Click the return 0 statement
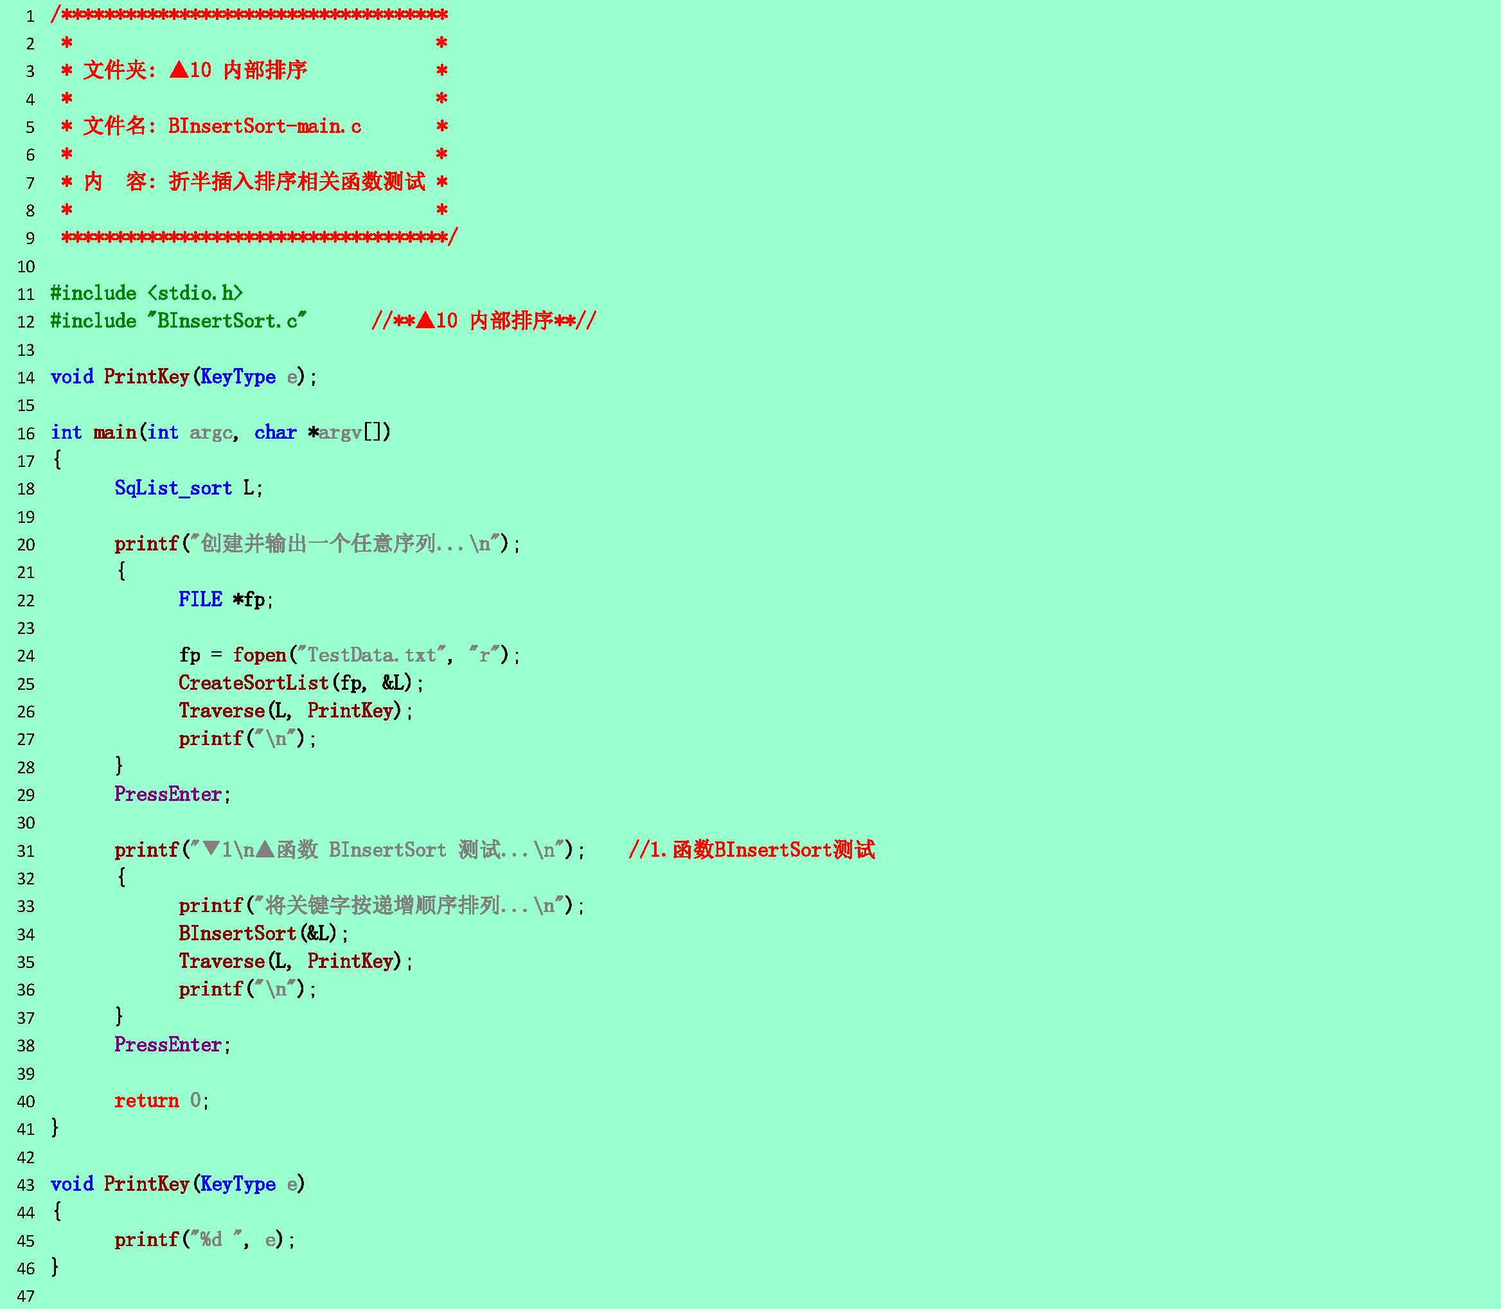This screenshot has width=1501, height=1309. [161, 1101]
